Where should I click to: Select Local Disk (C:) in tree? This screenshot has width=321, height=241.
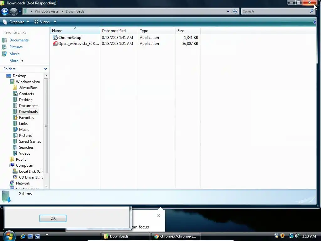pos(31,171)
